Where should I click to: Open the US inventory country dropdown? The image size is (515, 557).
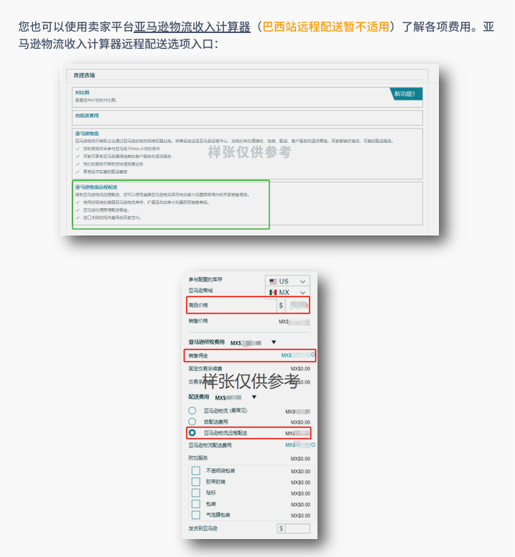[x=287, y=281]
